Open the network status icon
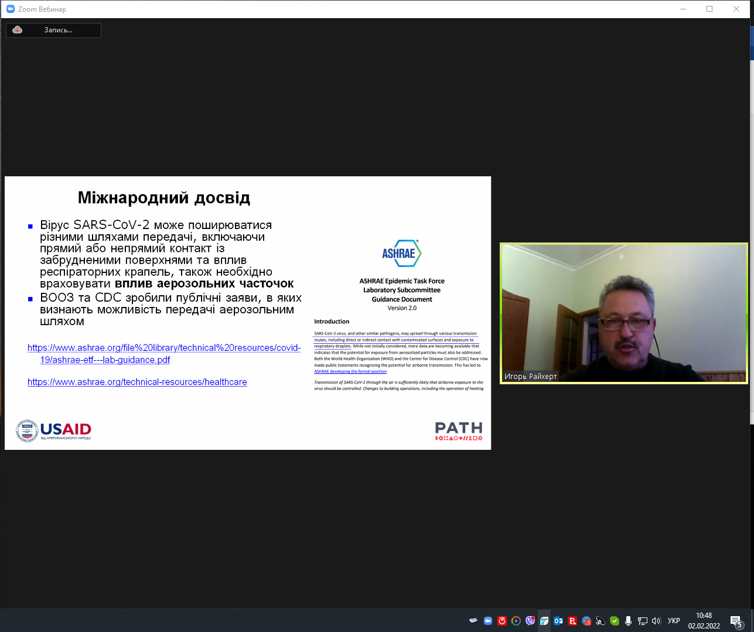Viewport: 754px width, 632px height. (642, 621)
